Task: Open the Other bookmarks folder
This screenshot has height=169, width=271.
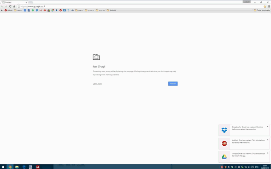Action: [262, 10]
